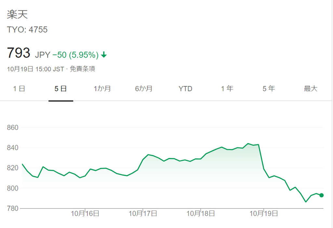Click the 780 price axis label

point(13,208)
